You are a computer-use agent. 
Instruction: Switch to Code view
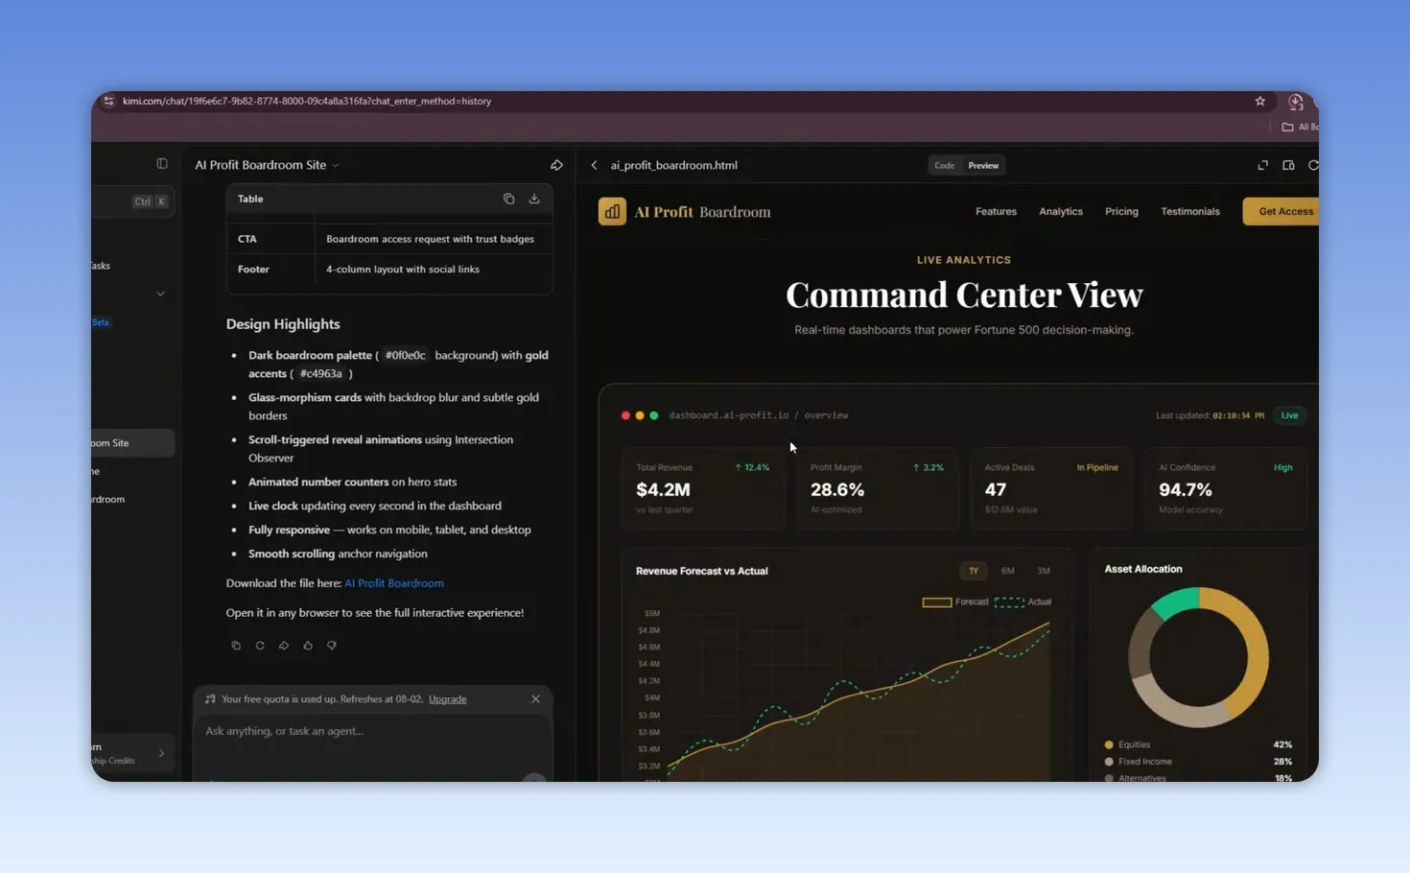[x=945, y=165]
